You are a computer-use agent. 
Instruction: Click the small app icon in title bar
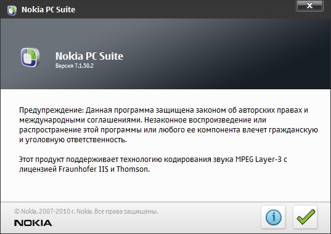coord(12,10)
